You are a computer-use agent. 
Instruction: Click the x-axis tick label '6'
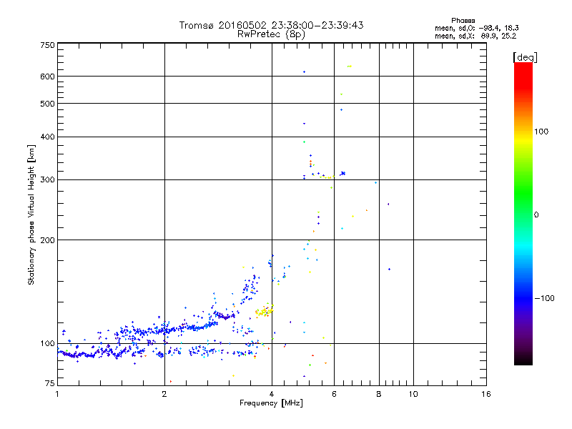(x=334, y=394)
